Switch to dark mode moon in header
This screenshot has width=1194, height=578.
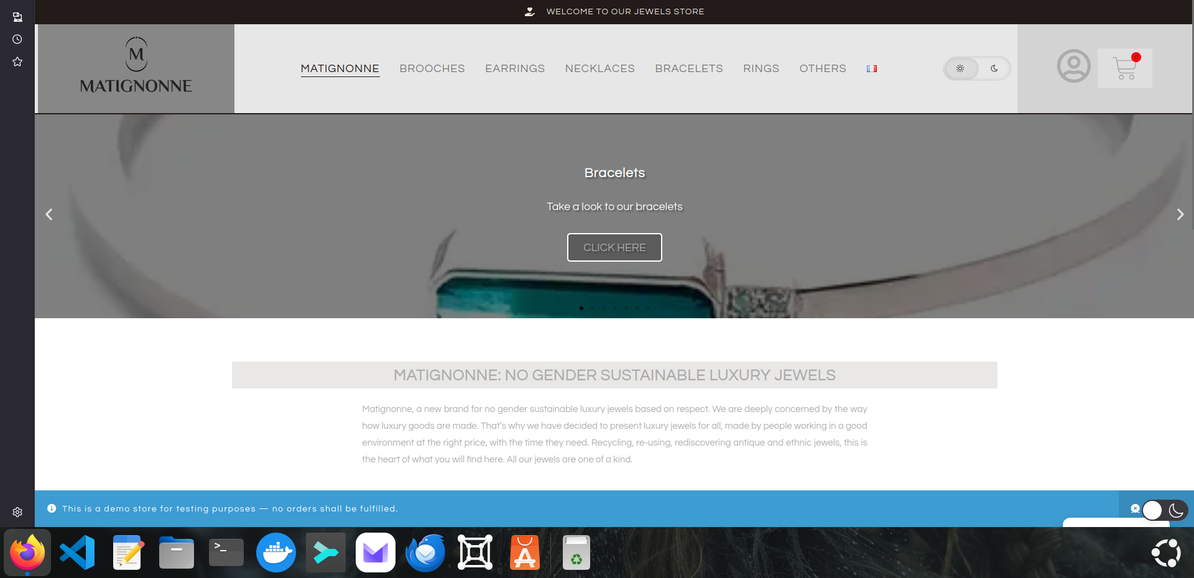[x=994, y=68]
